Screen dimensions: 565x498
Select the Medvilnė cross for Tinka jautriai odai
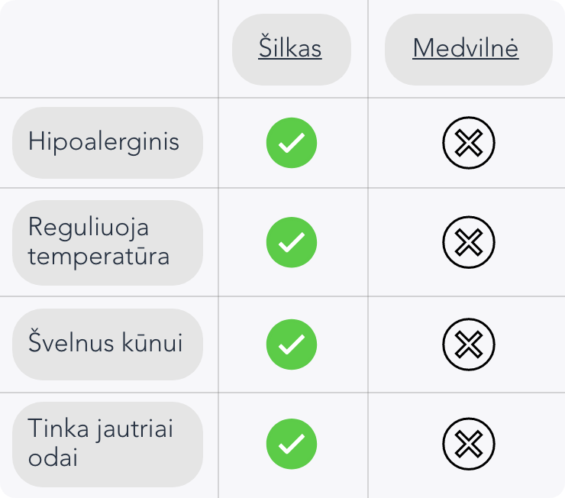tap(469, 444)
